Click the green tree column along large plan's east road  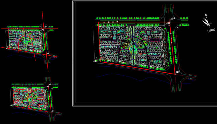pos(169,48)
